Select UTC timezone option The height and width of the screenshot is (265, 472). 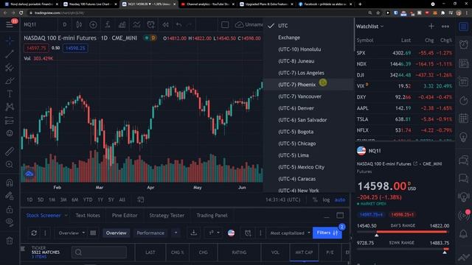pyautogui.click(x=308, y=26)
